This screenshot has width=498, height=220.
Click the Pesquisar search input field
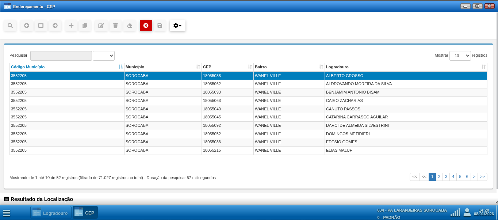point(61,56)
